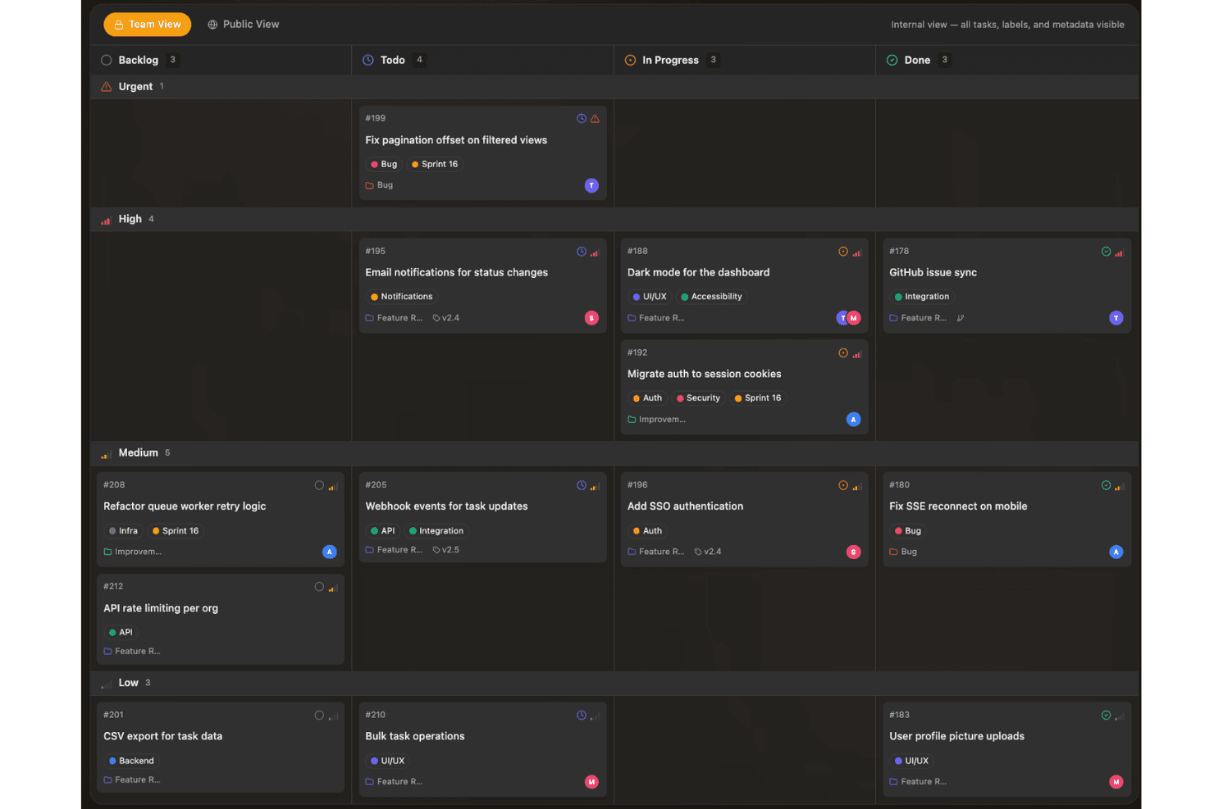Click the Security label on card #192

click(698, 398)
